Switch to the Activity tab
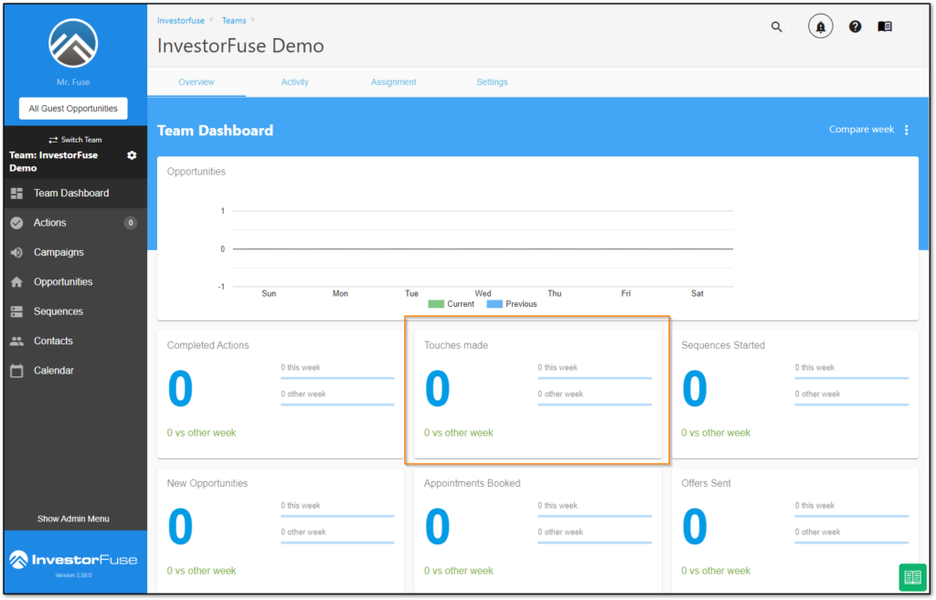The image size is (936, 600). pyautogui.click(x=295, y=82)
